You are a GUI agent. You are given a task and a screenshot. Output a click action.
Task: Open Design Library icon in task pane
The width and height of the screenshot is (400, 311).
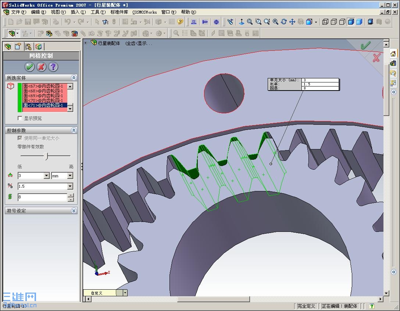coord(393,63)
